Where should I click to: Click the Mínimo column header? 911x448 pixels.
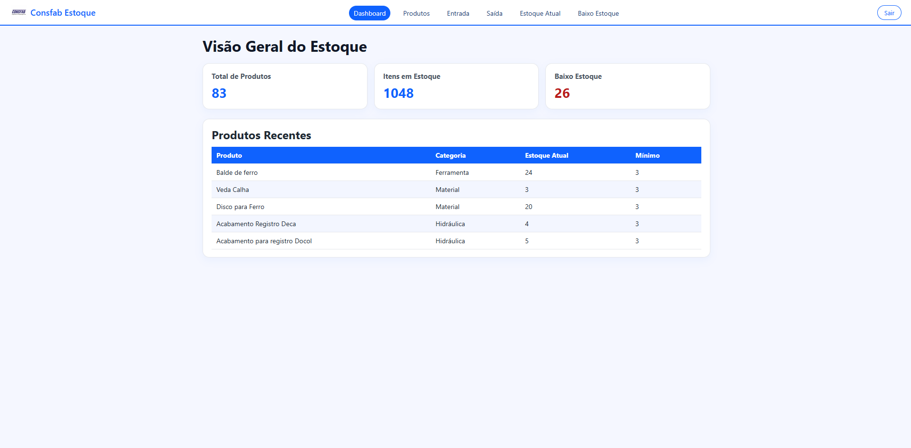(x=648, y=155)
